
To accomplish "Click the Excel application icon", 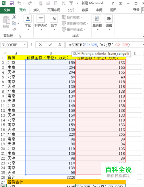I will coord(4,3).
